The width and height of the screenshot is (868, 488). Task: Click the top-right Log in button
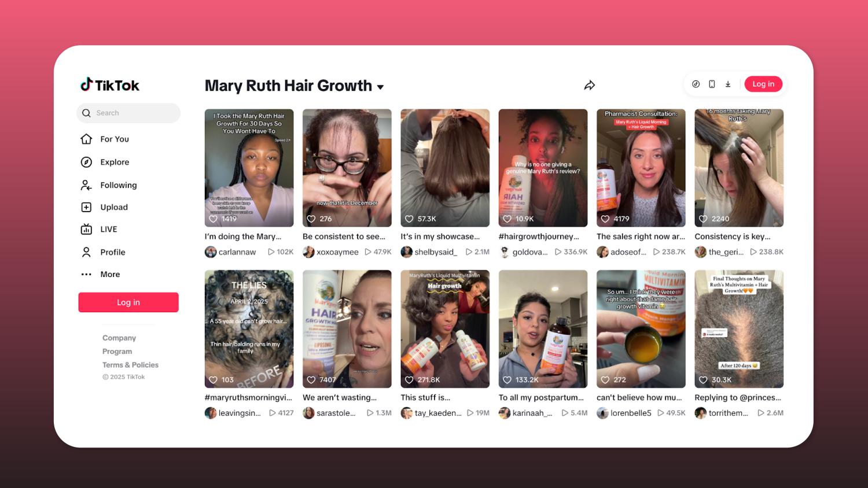click(x=763, y=84)
